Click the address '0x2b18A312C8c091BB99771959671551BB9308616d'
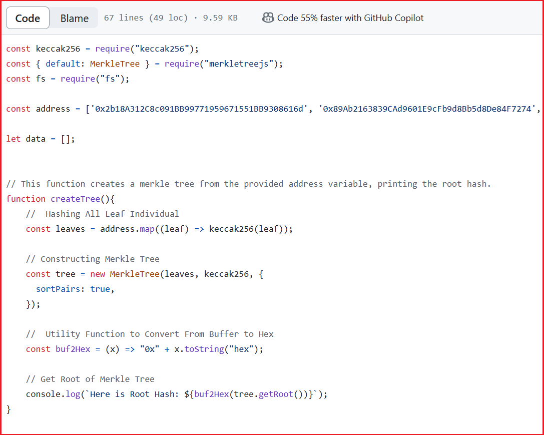 point(199,109)
